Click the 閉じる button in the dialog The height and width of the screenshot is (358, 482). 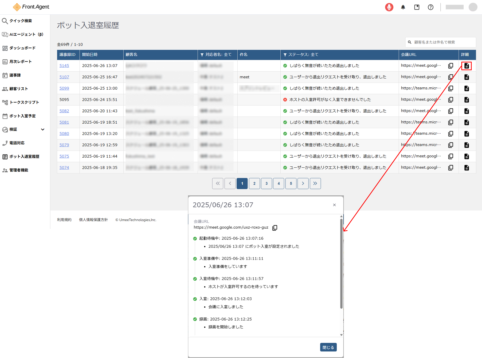(x=328, y=347)
